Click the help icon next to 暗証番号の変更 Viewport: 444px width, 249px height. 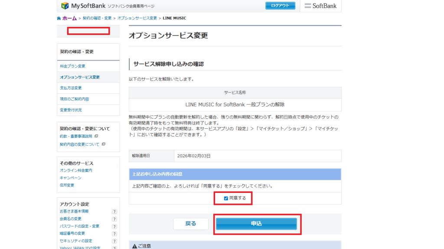click(114, 233)
